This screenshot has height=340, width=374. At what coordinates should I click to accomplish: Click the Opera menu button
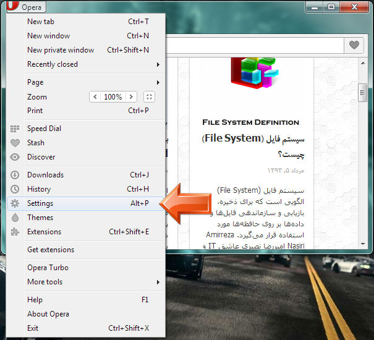(x=26, y=6)
